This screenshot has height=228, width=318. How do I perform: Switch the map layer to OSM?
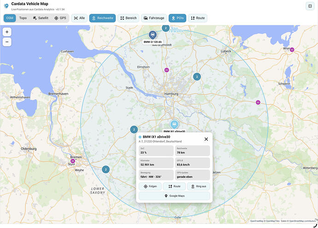10,18
